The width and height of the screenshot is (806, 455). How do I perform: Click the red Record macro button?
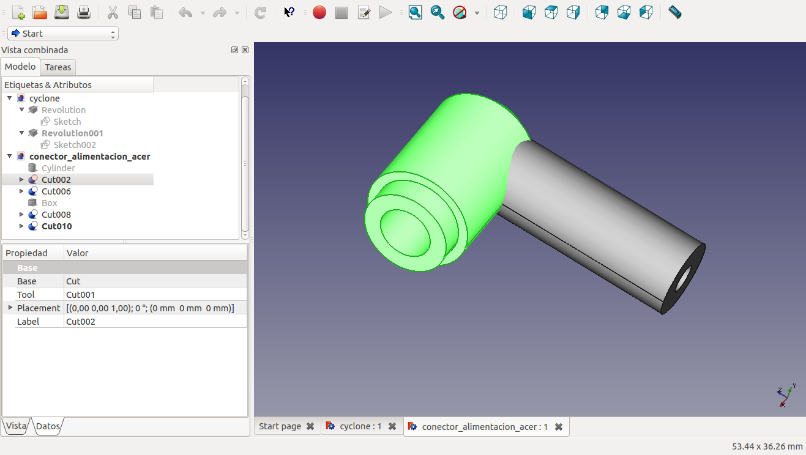coord(319,12)
